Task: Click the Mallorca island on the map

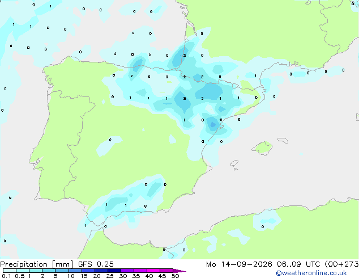Action: [262, 148]
